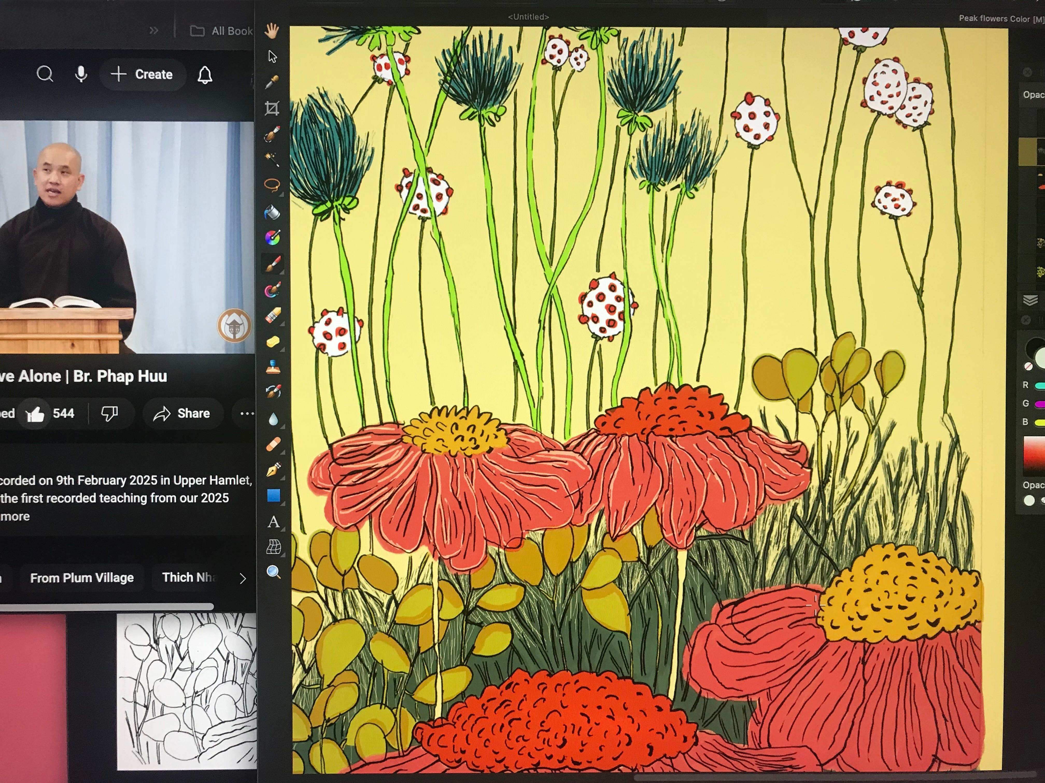
Task: Choose the Undo Brush tool
Action: tap(273, 392)
